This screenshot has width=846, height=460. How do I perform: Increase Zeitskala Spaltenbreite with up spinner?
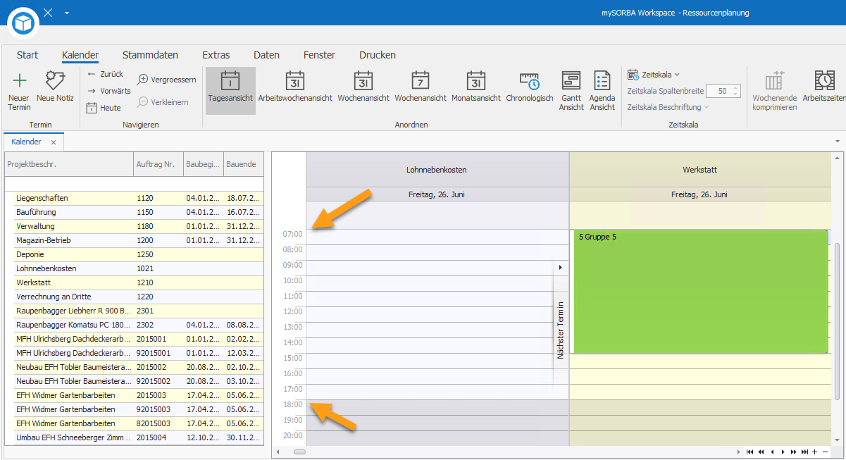pos(736,88)
